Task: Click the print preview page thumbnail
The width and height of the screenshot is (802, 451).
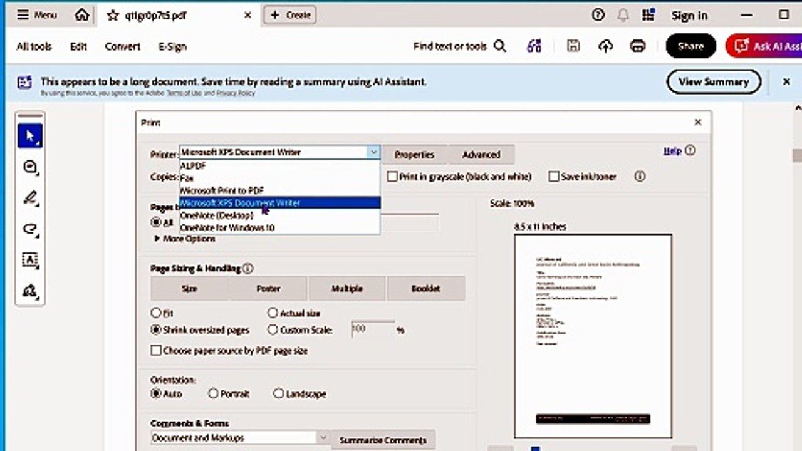Action: point(593,336)
